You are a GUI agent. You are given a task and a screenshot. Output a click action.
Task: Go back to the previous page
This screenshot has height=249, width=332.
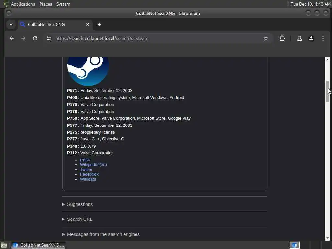pyautogui.click(x=12, y=38)
